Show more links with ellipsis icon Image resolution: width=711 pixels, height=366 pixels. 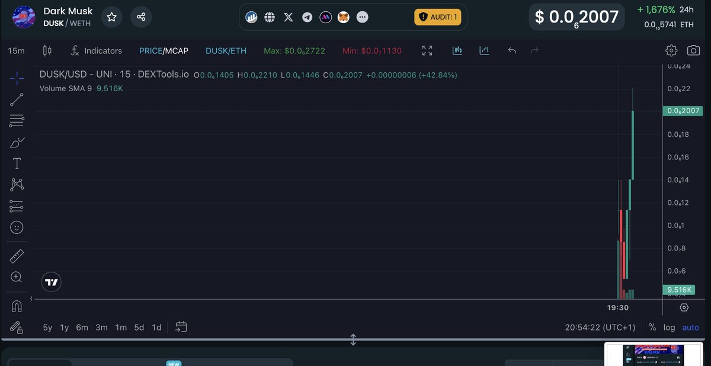[x=362, y=17]
